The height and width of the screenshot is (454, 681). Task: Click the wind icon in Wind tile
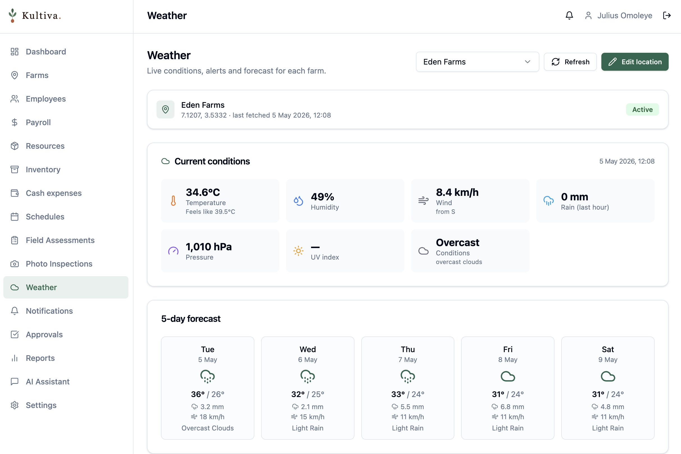pos(424,201)
